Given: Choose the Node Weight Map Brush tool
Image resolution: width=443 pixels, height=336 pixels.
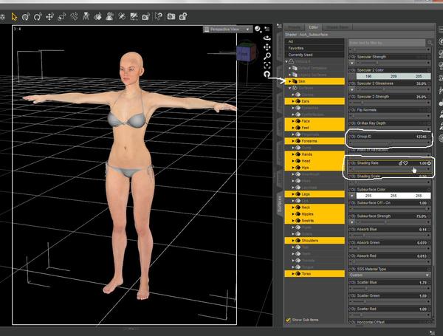Looking at the screenshot, I should pyautogui.click(x=122, y=17).
